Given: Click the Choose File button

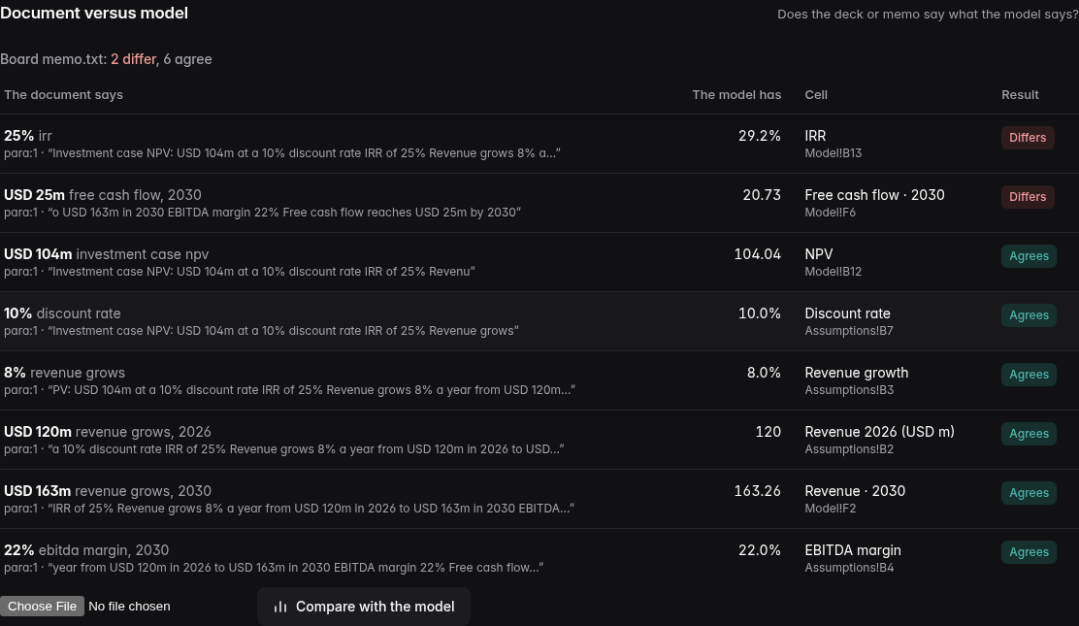Looking at the screenshot, I should 42,606.
